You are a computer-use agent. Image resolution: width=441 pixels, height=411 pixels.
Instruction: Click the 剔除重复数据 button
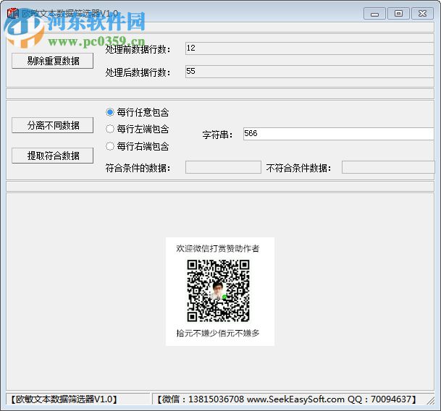click(x=53, y=61)
